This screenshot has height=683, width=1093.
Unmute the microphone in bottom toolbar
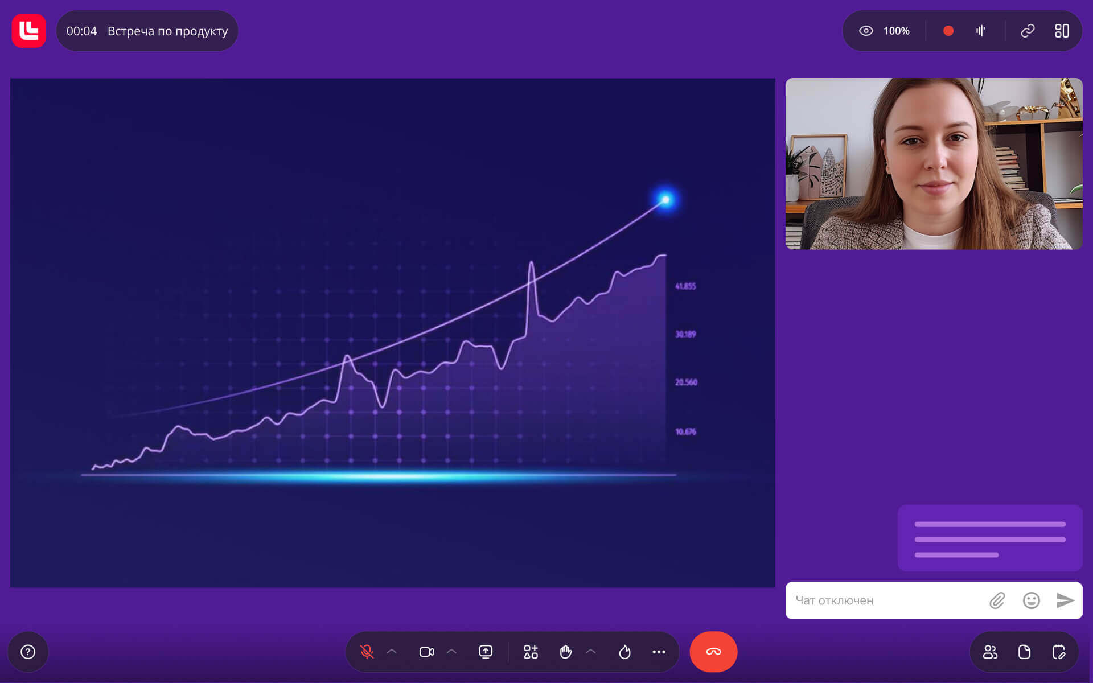point(367,652)
